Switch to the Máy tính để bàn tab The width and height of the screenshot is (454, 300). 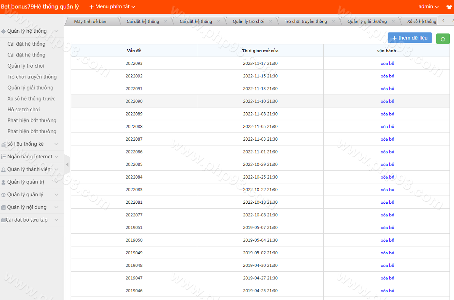coord(90,21)
